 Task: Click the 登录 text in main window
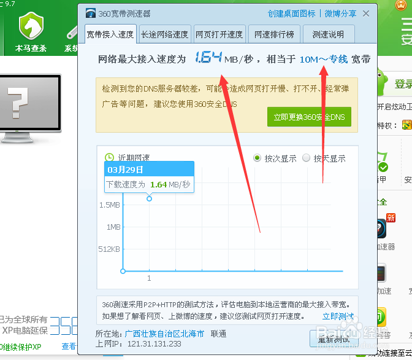tap(403, 84)
